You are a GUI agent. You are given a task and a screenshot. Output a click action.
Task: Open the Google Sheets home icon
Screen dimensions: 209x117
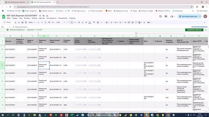pyautogui.click(x=4, y=17)
